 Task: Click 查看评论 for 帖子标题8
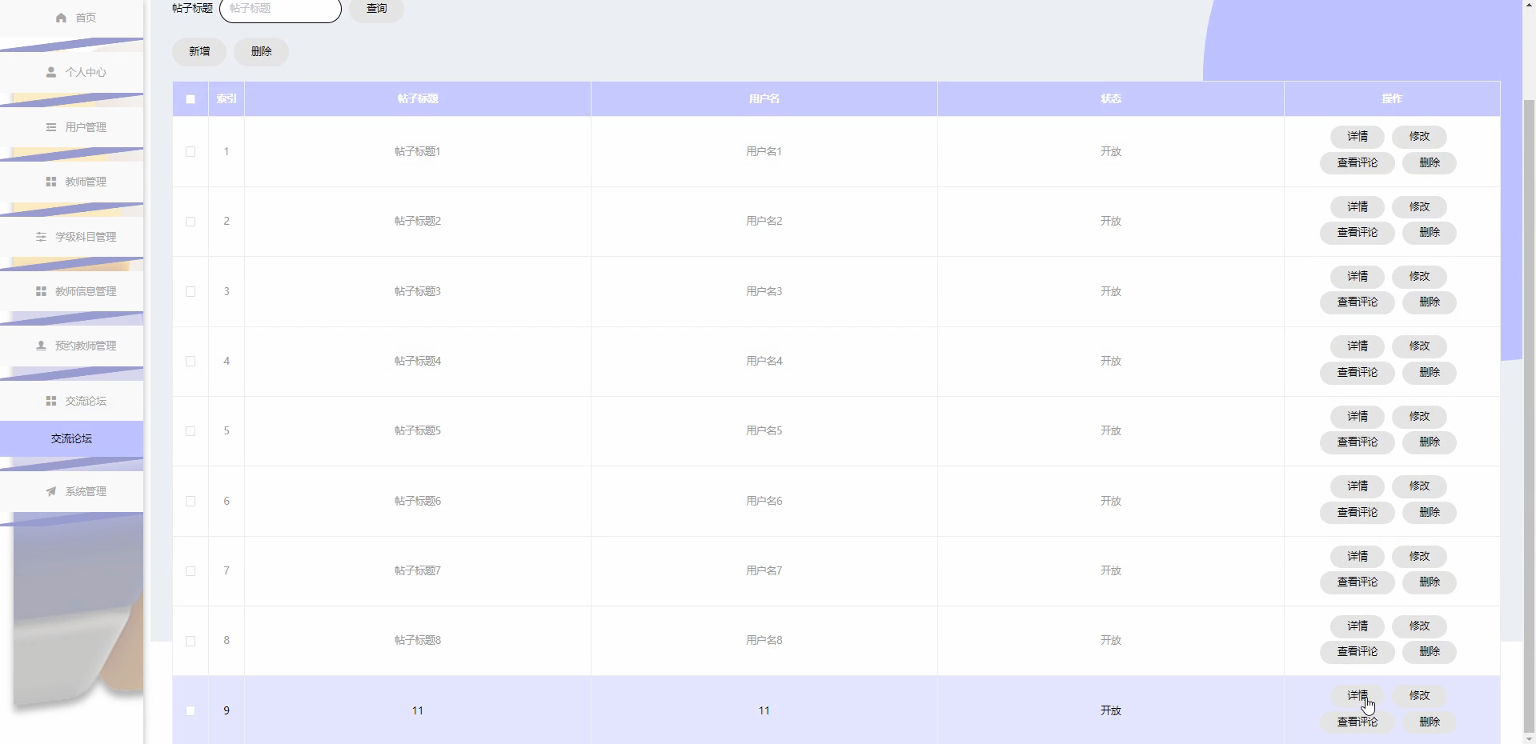1358,652
